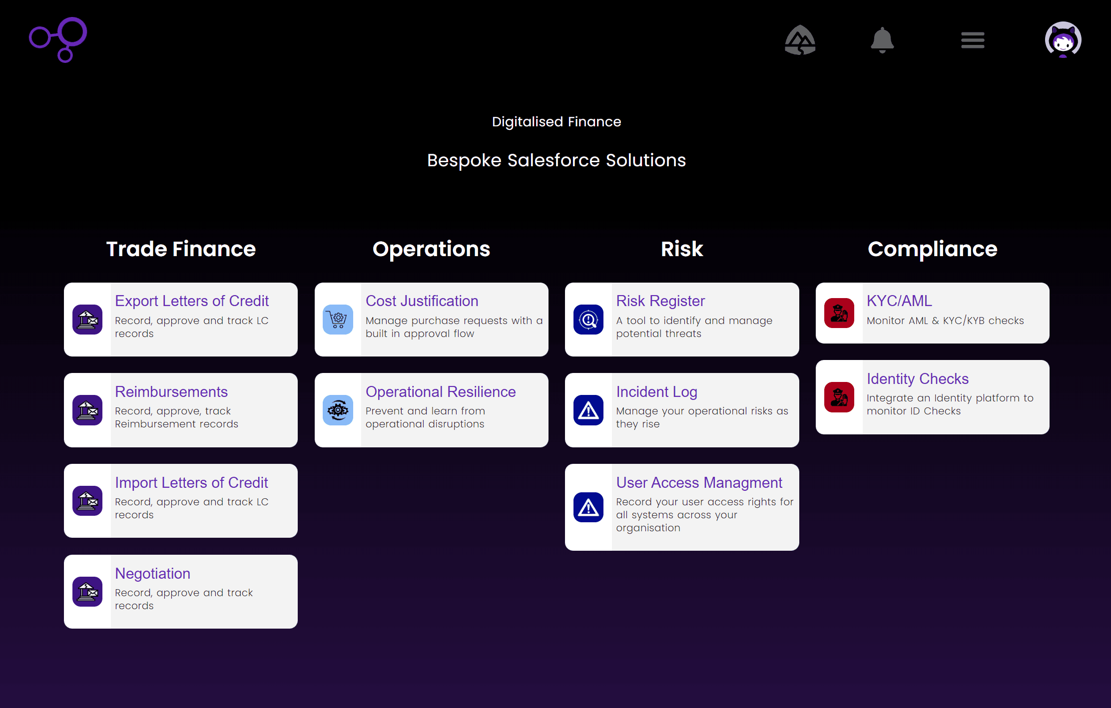Select the User Access Managment title
Image resolution: width=1111 pixels, height=708 pixels.
coord(699,483)
